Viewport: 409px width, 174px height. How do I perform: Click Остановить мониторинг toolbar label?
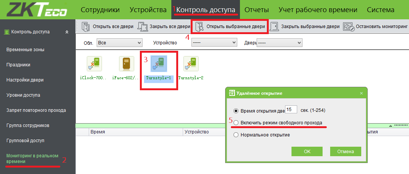coord(382,27)
